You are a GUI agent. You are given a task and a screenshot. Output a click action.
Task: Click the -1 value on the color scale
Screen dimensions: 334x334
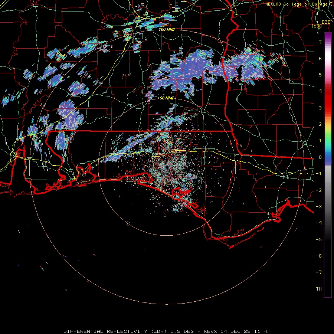click(x=319, y=174)
